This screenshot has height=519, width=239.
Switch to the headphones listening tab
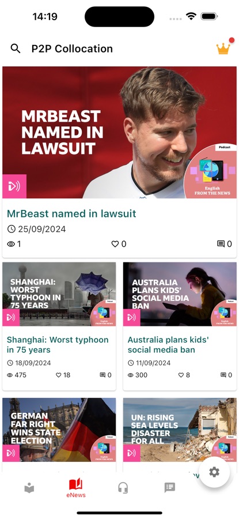pyautogui.click(x=123, y=487)
